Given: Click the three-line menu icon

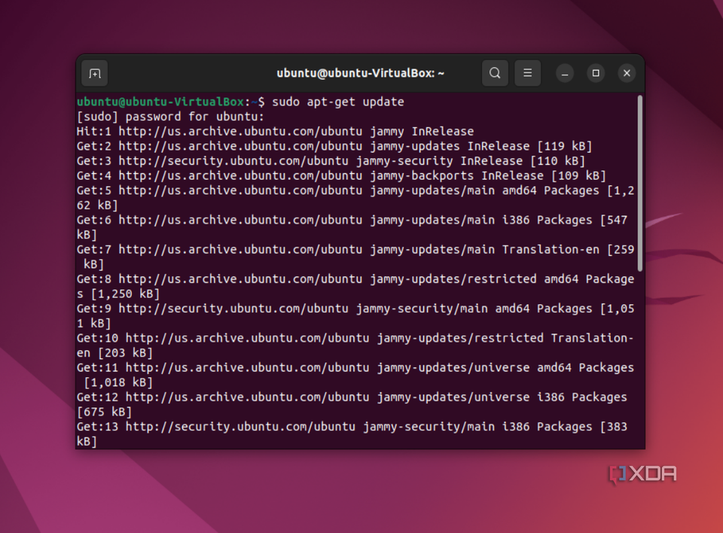Looking at the screenshot, I should click(528, 73).
